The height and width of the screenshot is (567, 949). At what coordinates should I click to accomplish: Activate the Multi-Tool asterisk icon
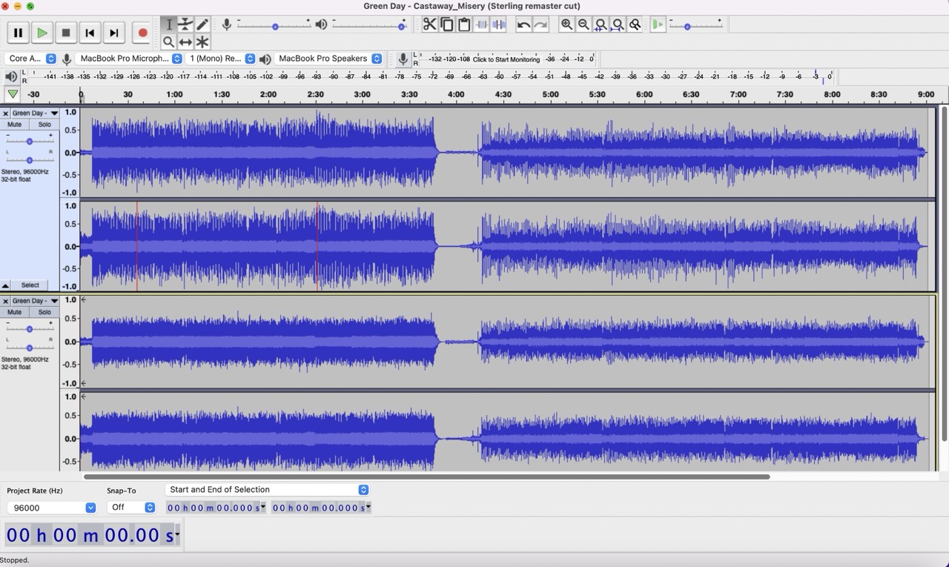202,42
